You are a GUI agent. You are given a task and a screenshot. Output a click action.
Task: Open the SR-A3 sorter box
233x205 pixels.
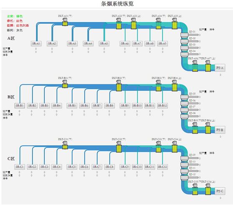point(72,44)
